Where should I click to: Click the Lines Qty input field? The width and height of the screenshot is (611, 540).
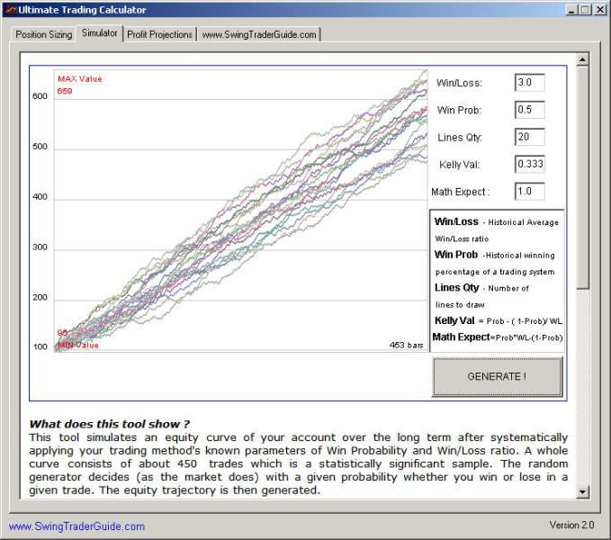(530, 137)
